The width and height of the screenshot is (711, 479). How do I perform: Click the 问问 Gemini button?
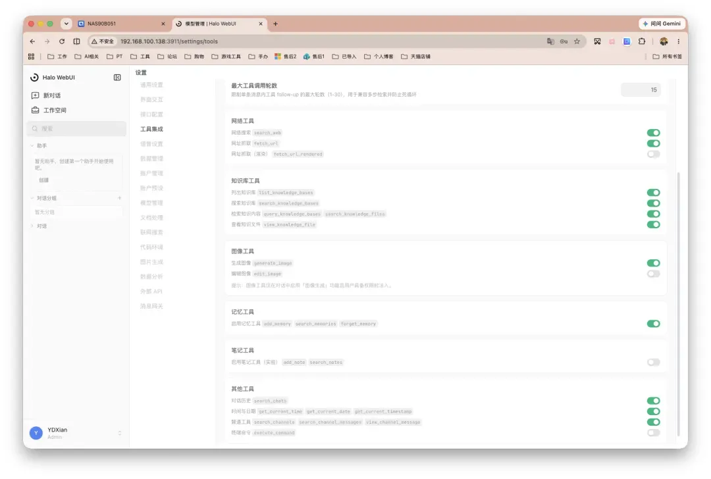pyautogui.click(x=662, y=24)
